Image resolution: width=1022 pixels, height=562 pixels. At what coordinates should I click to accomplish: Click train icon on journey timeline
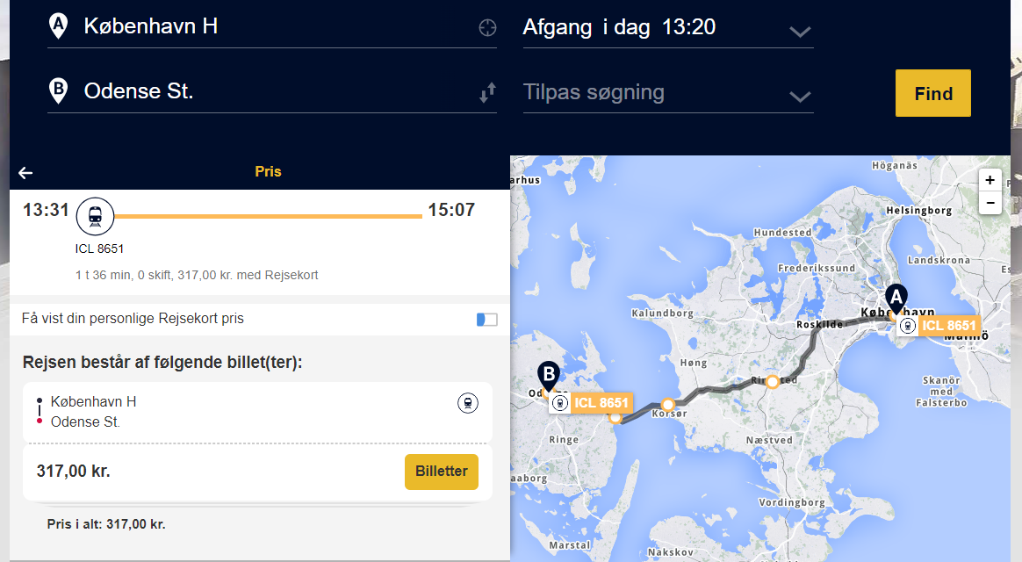click(x=95, y=216)
